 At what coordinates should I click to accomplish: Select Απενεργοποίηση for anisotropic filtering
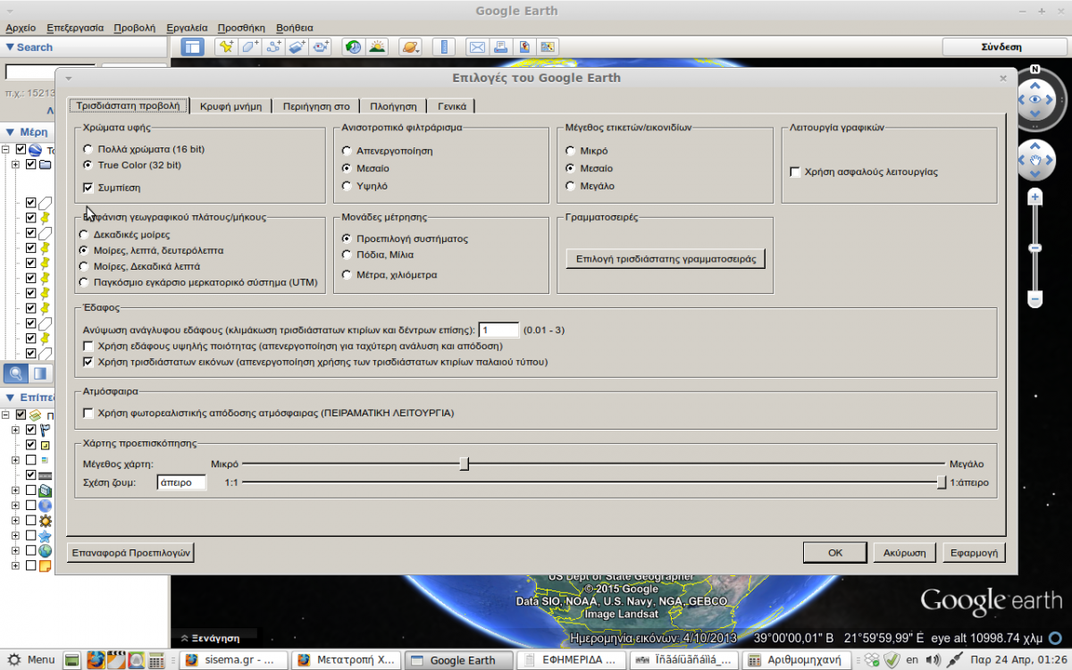tap(347, 150)
